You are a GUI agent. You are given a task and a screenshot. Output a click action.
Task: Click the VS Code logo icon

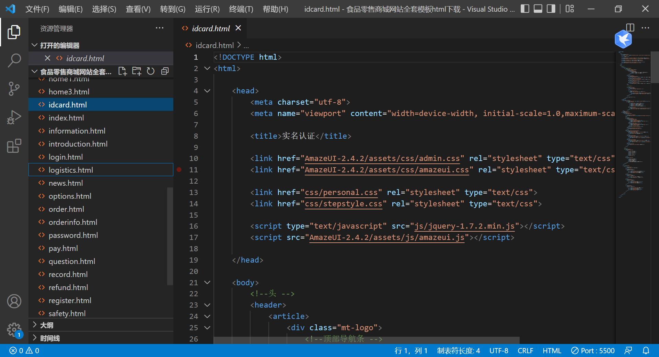point(10,9)
